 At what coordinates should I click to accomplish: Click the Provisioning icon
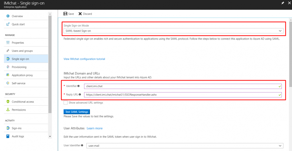[8, 67]
